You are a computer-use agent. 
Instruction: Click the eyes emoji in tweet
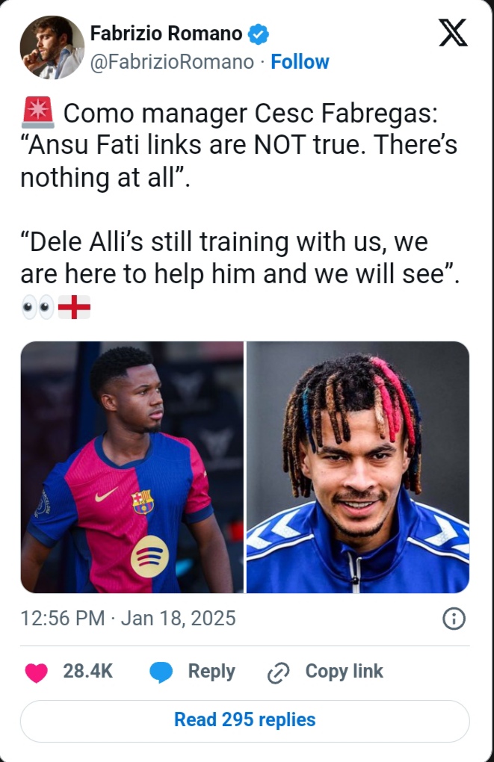coord(38,307)
